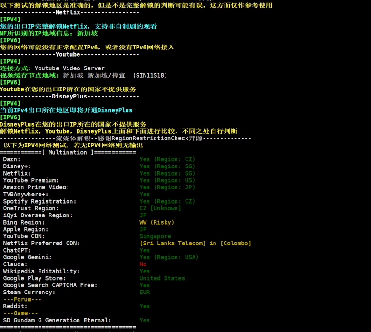Click the '---Forum---' section divider text
Image resolution: width=371 pixels, height=332 pixels.
pos(22,299)
